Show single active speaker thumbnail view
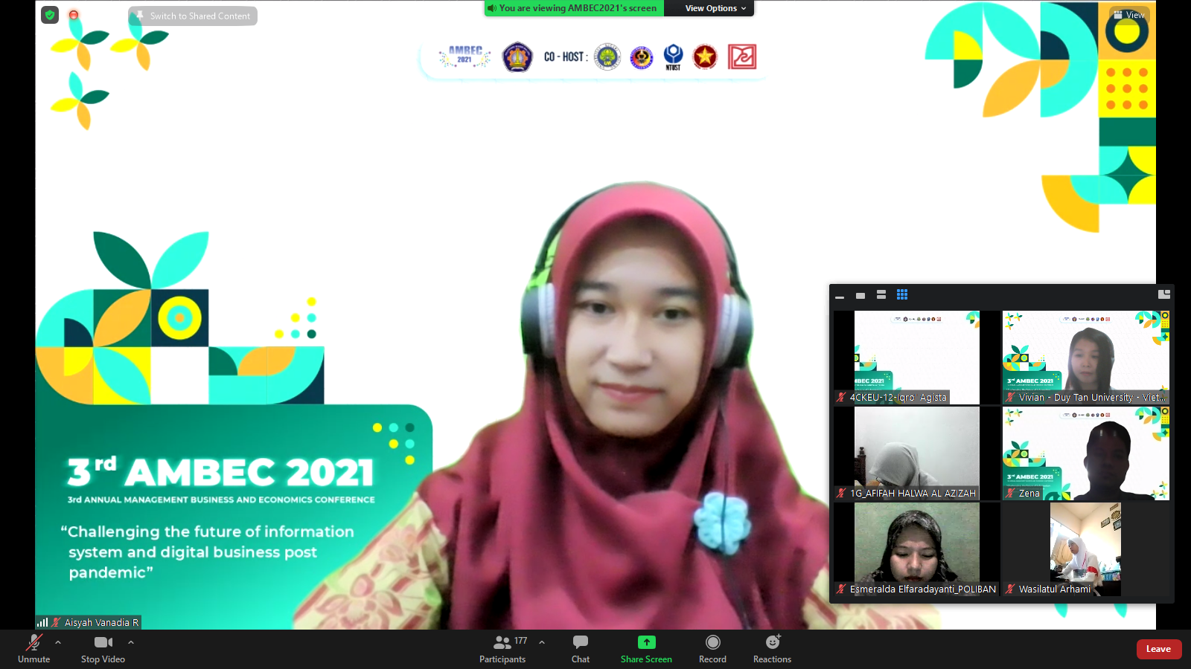Viewport: 1191px width, 669px height. tap(860, 295)
